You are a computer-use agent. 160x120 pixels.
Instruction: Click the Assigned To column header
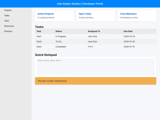[105, 31]
